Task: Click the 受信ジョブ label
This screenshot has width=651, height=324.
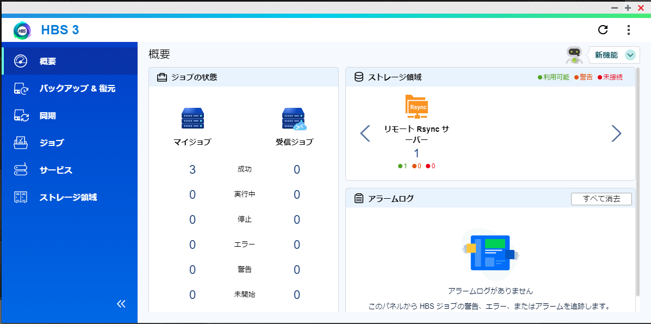Action: pyautogui.click(x=294, y=142)
